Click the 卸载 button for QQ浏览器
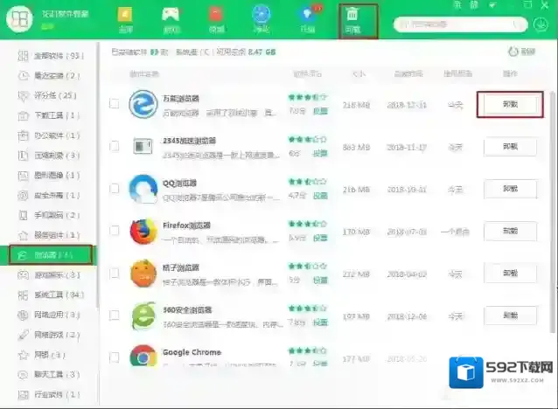Screen dimensions: 558x409 tap(510, 189)
